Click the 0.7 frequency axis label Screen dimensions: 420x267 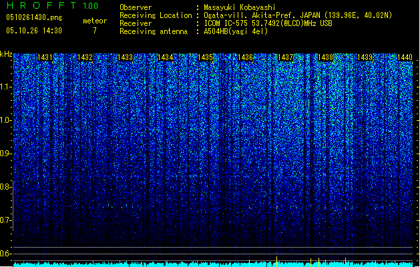pyautogui.click(x=6, y=220)
